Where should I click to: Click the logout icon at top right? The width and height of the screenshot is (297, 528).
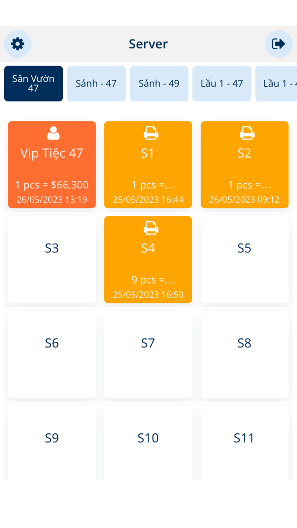279,44
